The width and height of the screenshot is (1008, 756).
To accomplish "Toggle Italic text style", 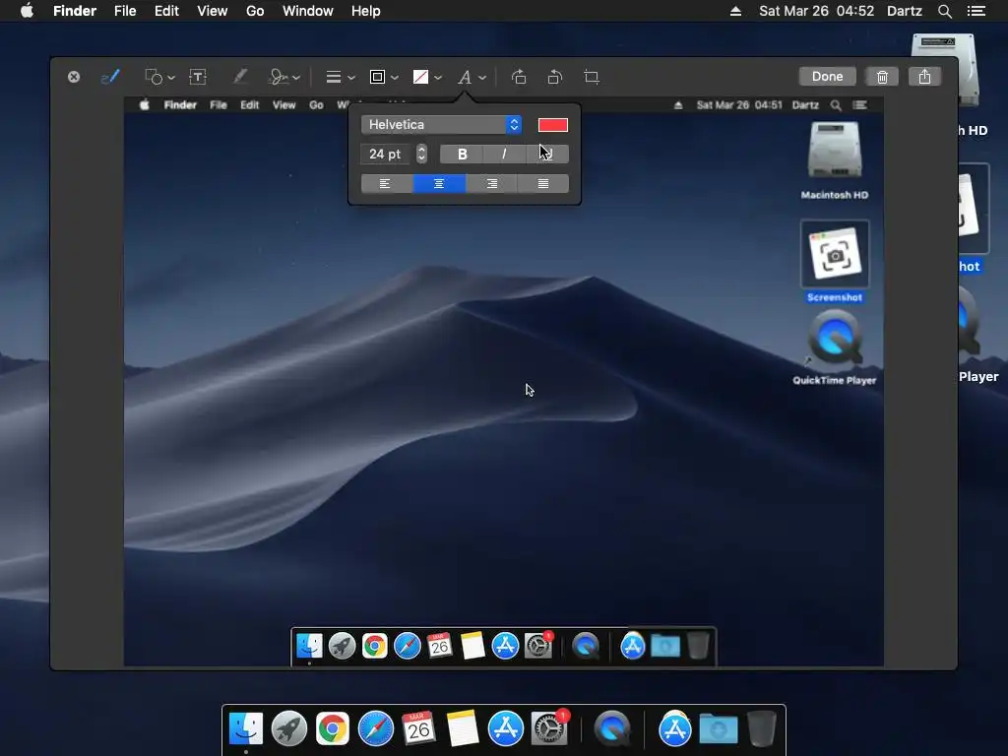I will [x=504, y=154].
